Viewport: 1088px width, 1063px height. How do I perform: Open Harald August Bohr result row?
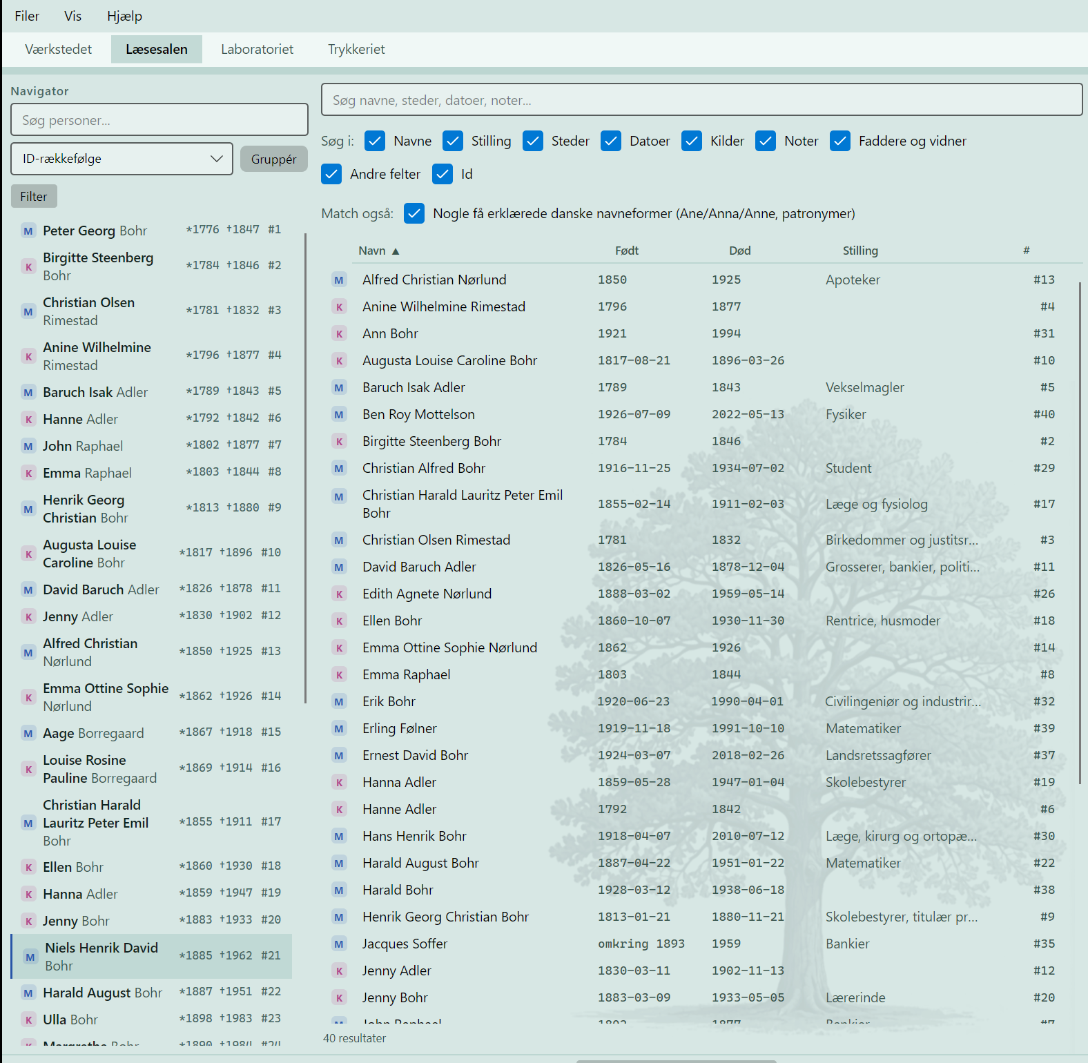[x=701, y=864]
